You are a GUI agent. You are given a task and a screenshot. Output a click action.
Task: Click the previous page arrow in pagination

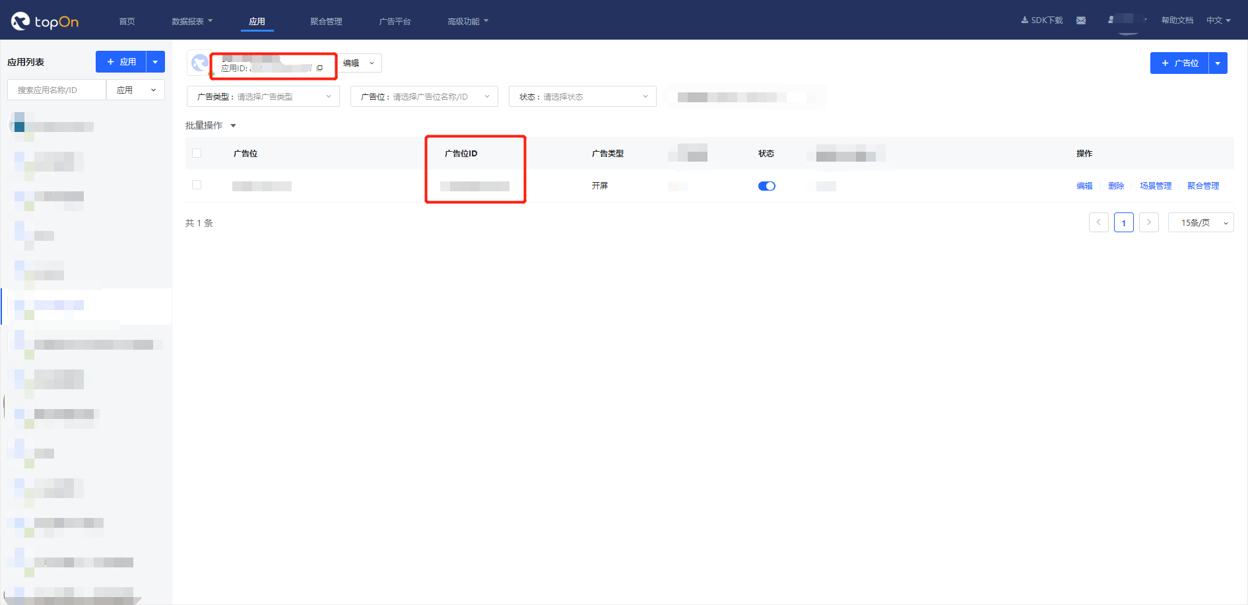tap(1099, 222)
